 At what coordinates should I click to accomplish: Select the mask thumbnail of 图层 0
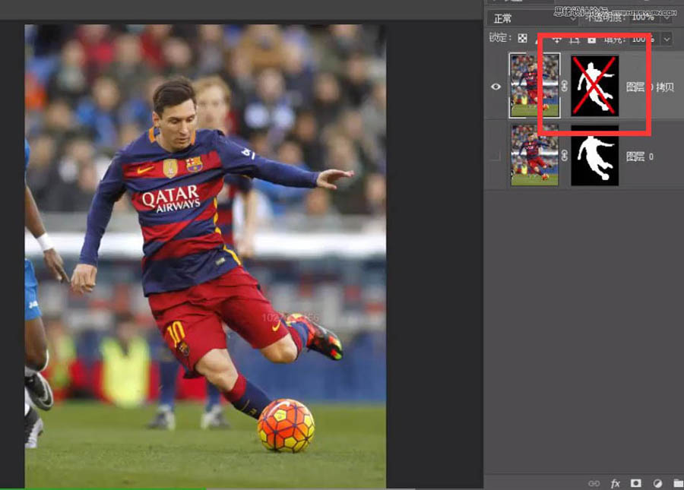[594, 156]
